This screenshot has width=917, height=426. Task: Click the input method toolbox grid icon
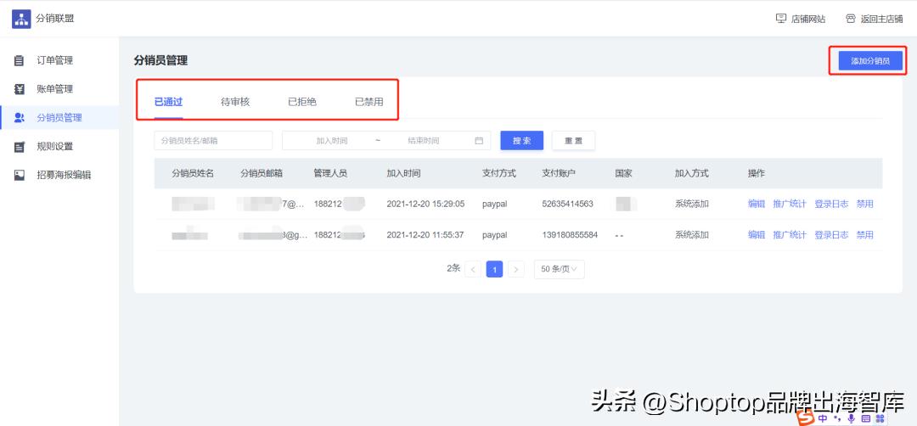pos(880,418)
